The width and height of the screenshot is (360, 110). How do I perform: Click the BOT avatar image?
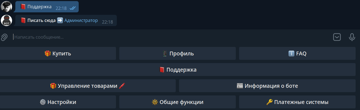6,20
